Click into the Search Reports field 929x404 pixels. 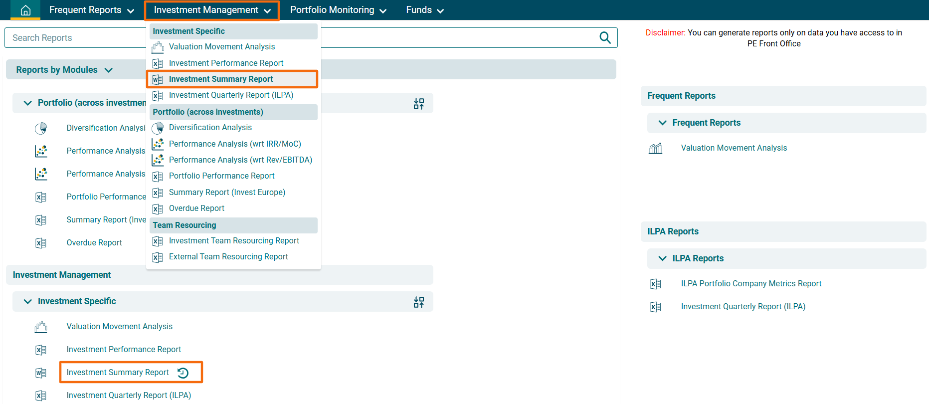[x=75, y=38]
